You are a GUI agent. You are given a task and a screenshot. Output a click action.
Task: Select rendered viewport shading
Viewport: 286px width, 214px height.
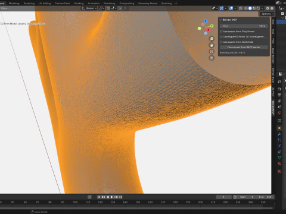click(258, 8)
